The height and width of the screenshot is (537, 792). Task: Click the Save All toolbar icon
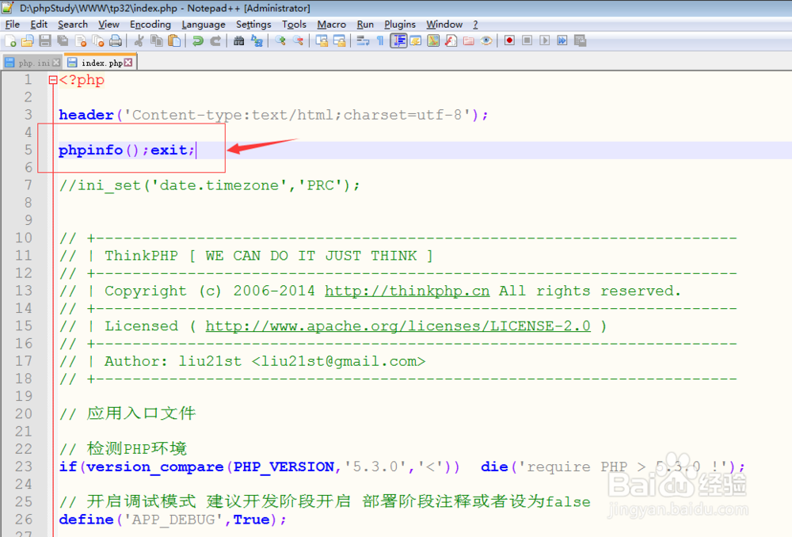click(63, 41)
